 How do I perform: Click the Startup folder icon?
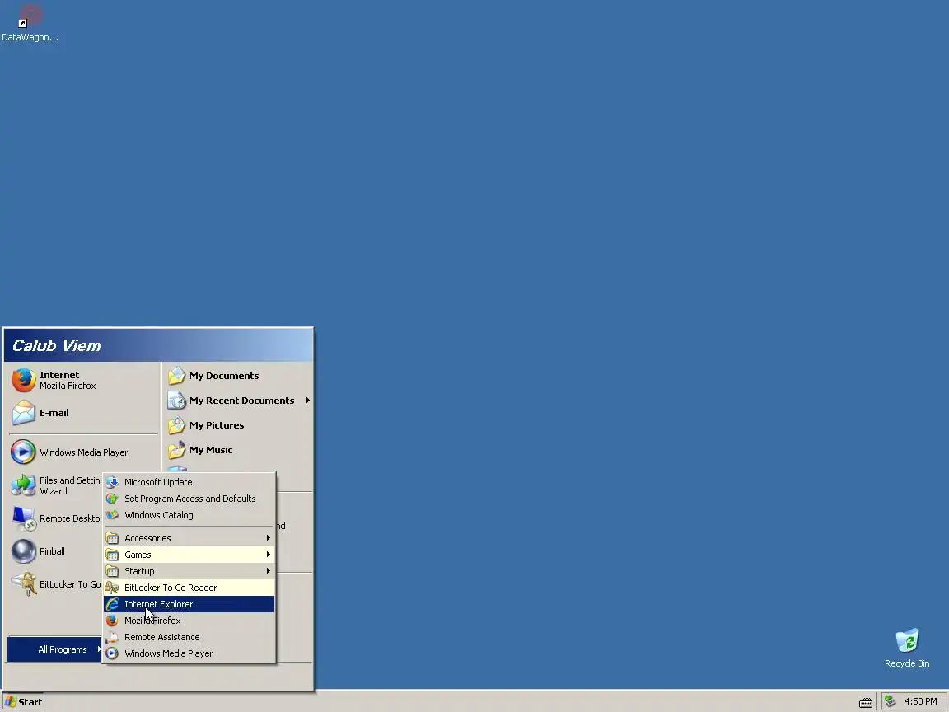[x=112, y=571]
